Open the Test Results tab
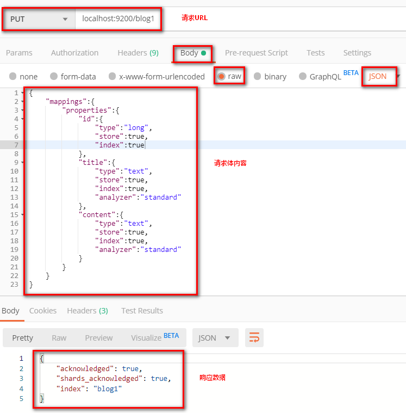 pyautogui.click(x=142, y=311)
